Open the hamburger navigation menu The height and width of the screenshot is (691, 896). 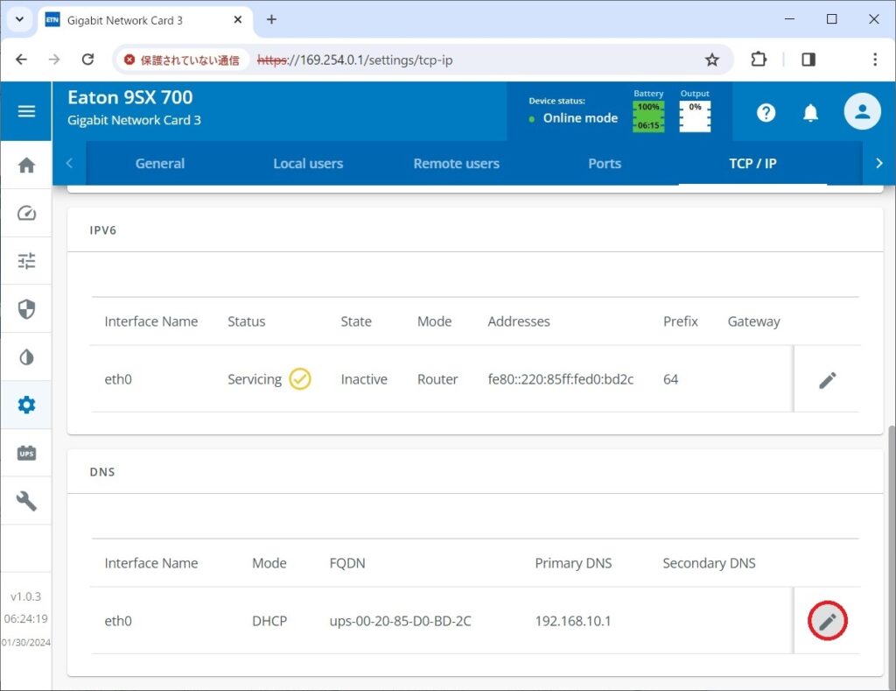(x=26, y=111)
